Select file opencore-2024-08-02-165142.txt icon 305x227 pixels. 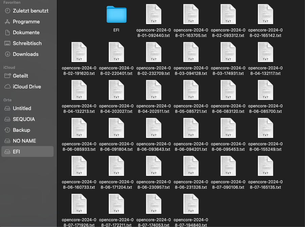pos(265,14)
